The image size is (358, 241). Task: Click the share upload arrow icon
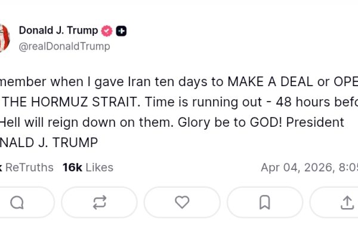coord(347,203)
